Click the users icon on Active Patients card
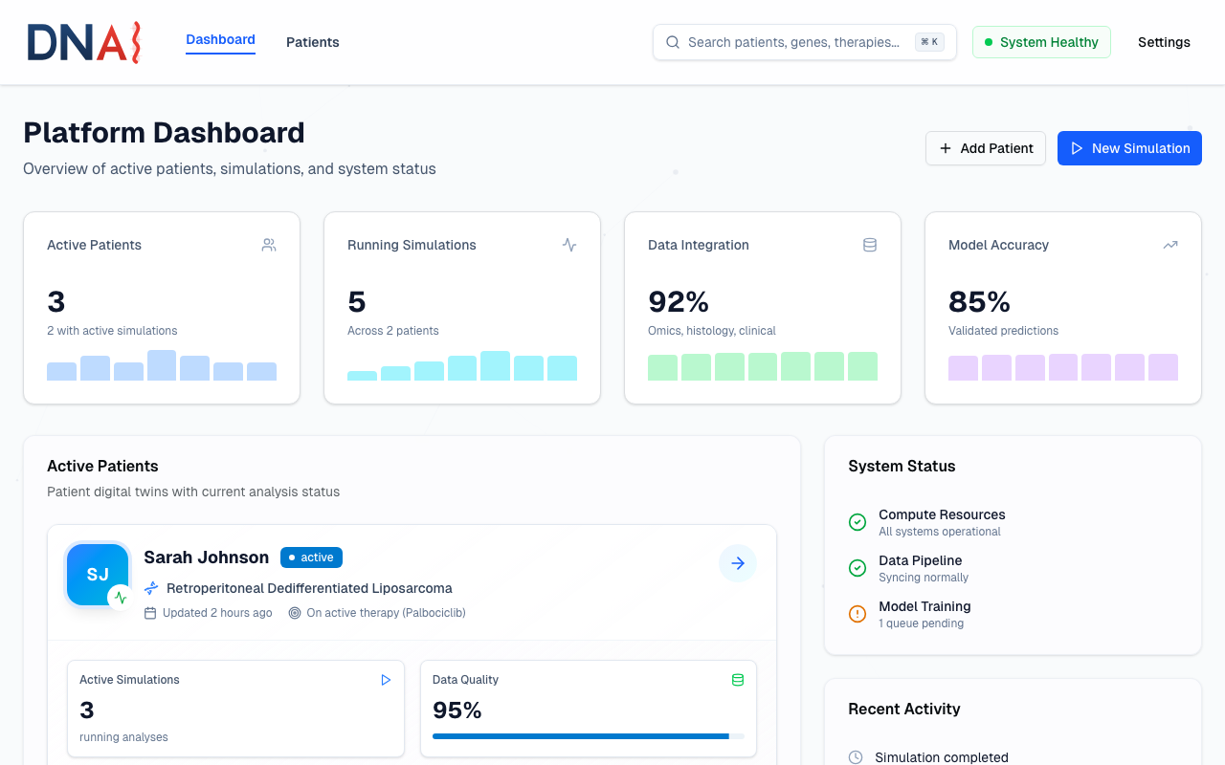The height and width of the screenshot is (765, 1225). click(269, 244)
